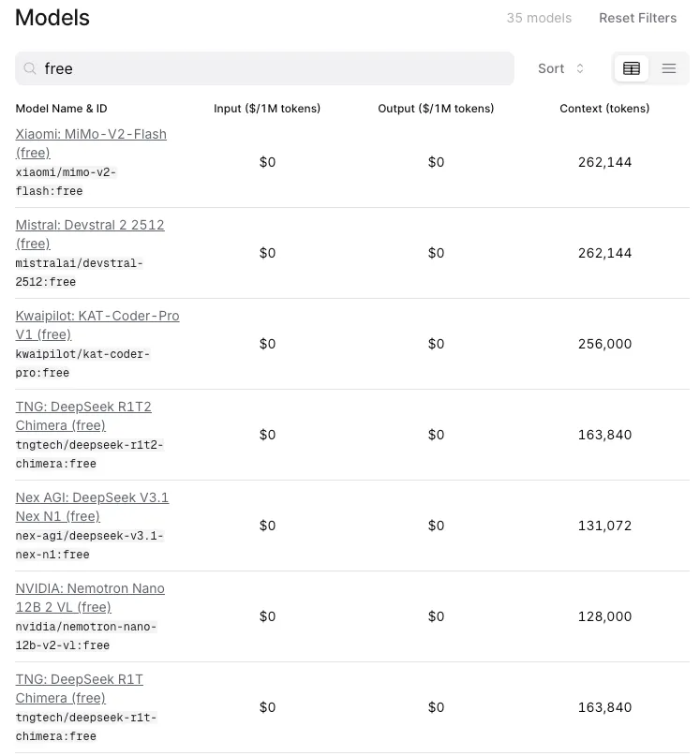This screenshot has height=756, width=700.
Task: Click Reset Filters
Action: (637, 18)
